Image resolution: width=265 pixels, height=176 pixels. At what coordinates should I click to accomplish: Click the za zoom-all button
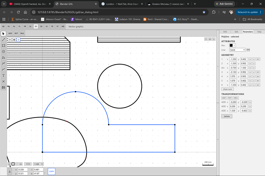point(9,164)
